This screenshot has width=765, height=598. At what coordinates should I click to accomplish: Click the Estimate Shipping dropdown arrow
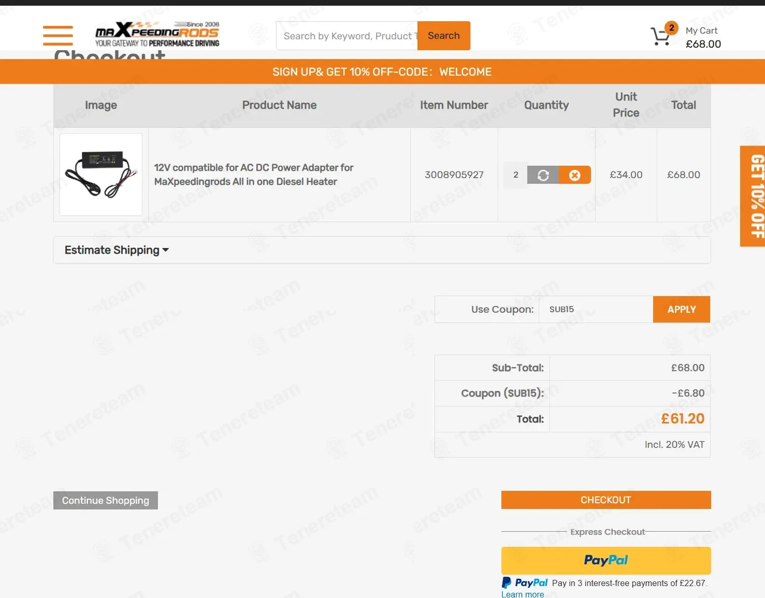[x=166, y=250]
